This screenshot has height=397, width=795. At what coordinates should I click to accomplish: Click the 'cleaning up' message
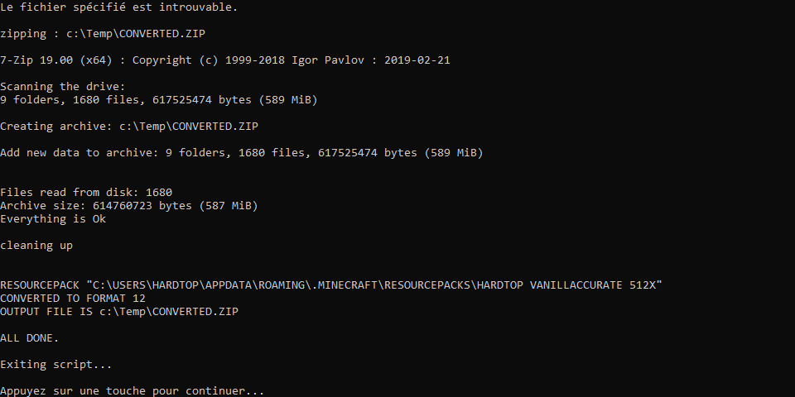coord(36,246)
